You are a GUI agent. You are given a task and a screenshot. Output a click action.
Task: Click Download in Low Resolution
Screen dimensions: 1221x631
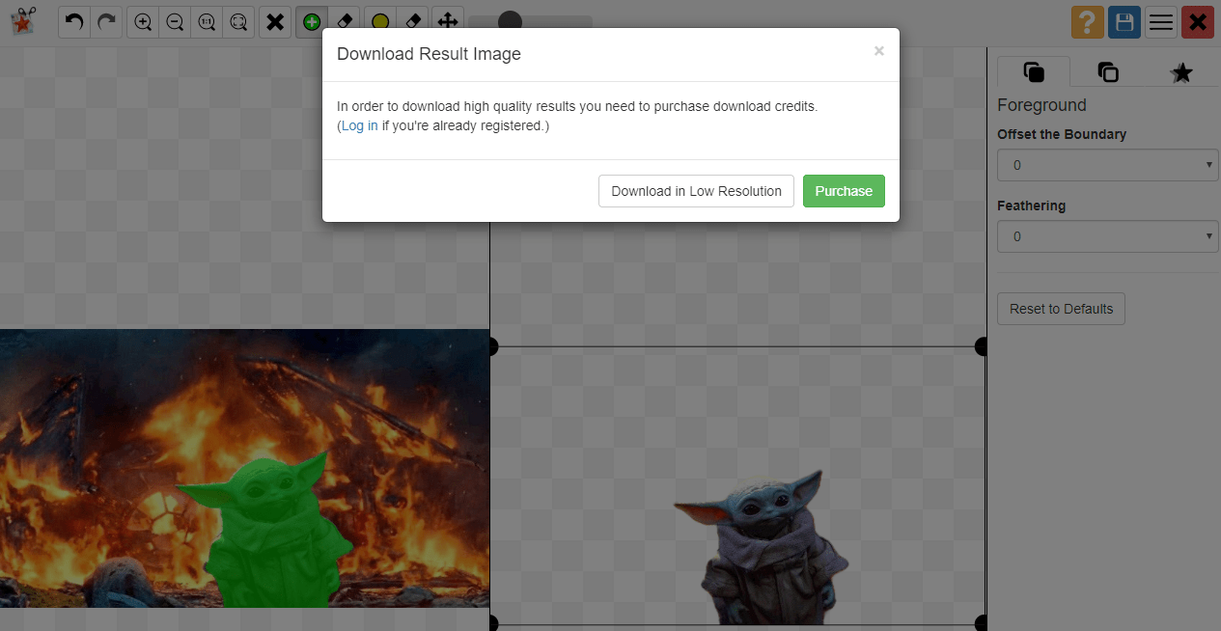tap(696, 191)
